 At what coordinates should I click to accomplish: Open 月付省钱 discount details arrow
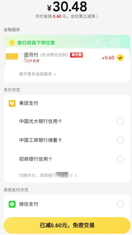click(x=97, y=17)
